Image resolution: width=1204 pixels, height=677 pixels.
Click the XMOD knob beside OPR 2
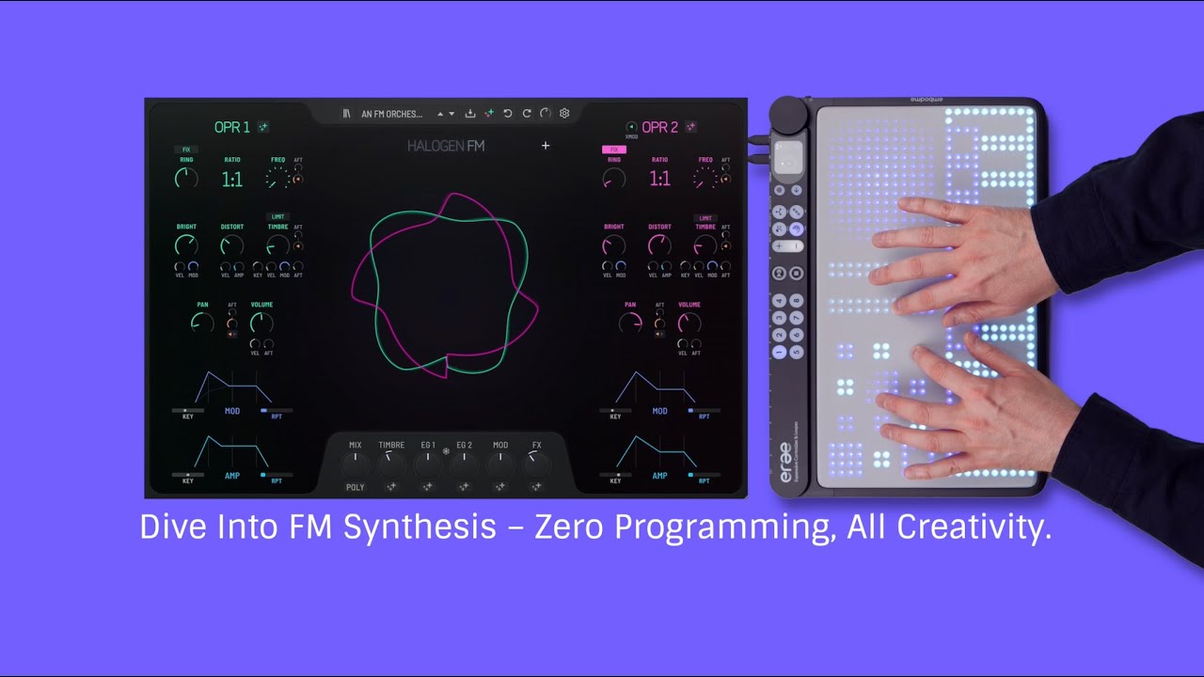630,127
